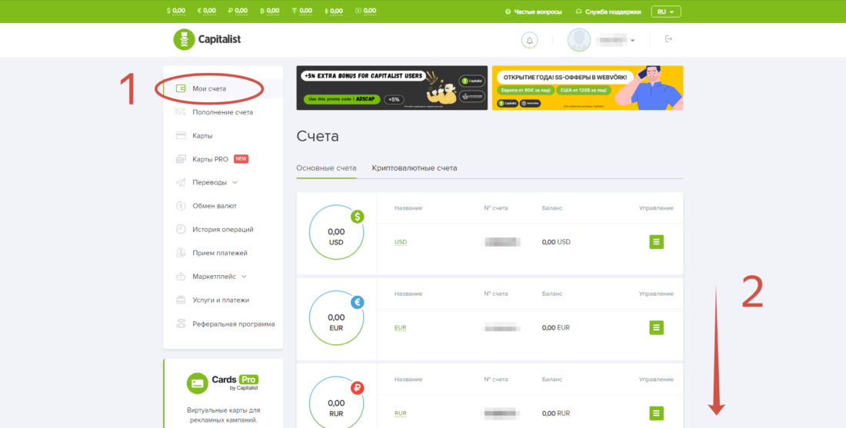
Task: Click the USD balance circle
Action: [x=336, y=232]
